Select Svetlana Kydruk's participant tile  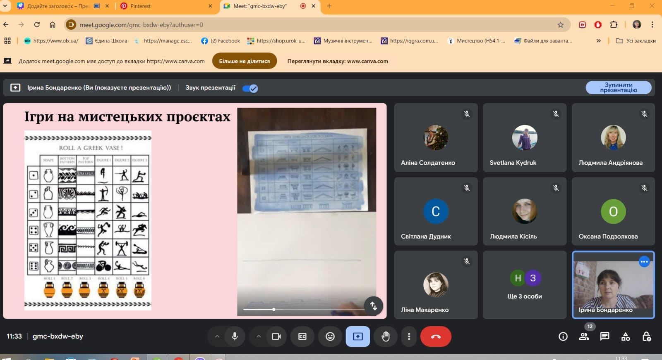[x=525, y=137]
